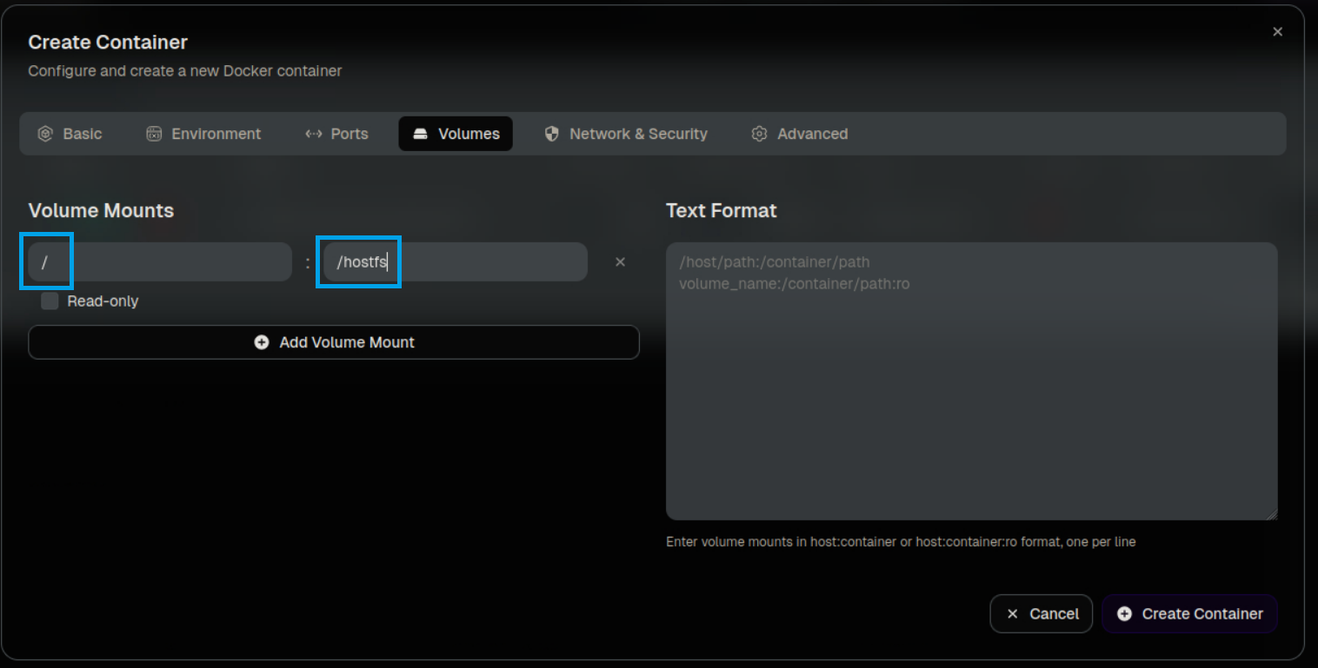Focus the container path field with /hostfs
This screenshot has width=1318, height=668.
[456, 262]
